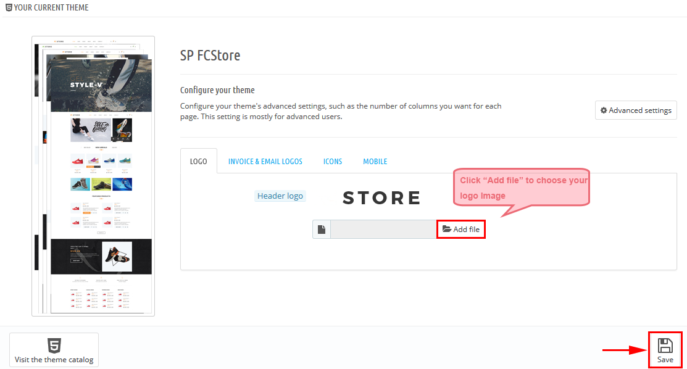Visit the theme catalog
Screen dimensions: 687x369
click(54, 350)
